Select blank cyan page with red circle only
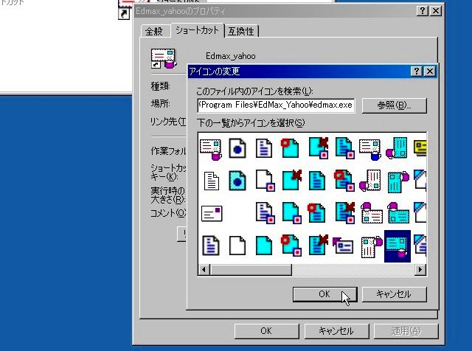Image resolution: width=472 pixels, height=351 pixels. click(x=290, y=147)
